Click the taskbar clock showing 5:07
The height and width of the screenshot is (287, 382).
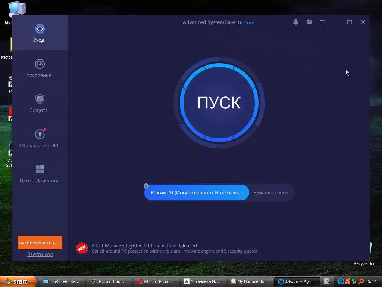point(372,282)
